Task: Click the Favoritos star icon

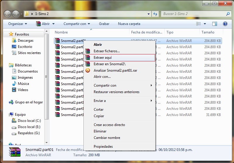Action: tap(11, 34)
